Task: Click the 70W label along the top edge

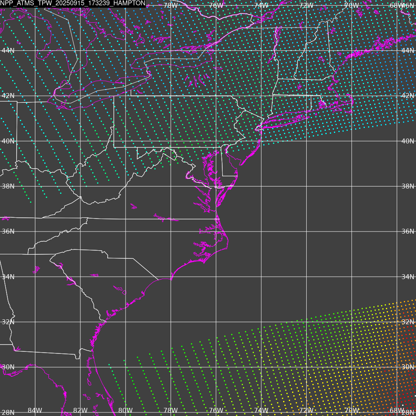Action: point(352,5)
